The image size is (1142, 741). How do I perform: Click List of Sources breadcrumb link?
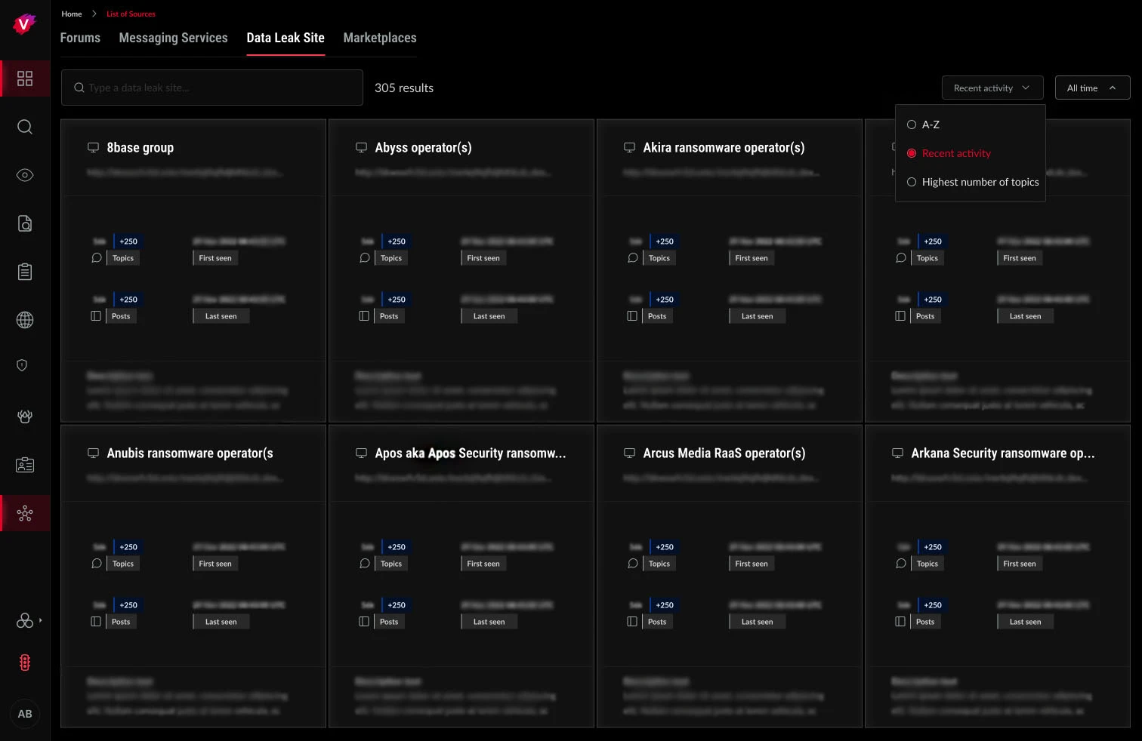[x=131, y=14]
